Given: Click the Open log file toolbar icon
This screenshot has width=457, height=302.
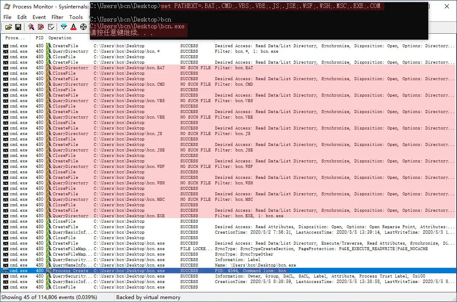Looking at the screenshot, I should 8,27.
